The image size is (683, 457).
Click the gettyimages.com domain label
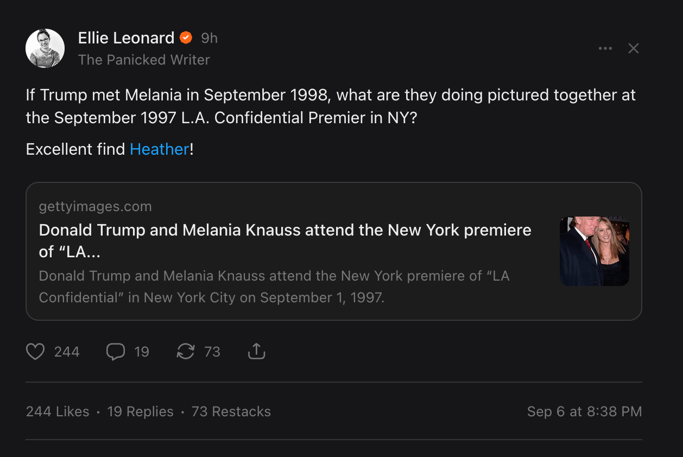pos(96,206)
